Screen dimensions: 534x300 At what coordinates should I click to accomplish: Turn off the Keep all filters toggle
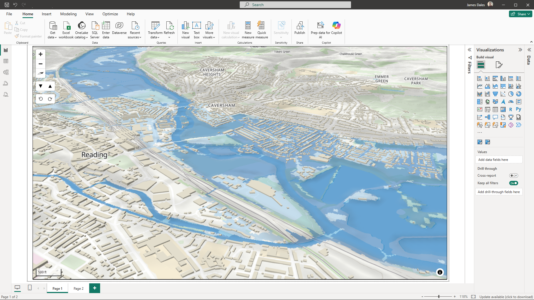(513, 183)
